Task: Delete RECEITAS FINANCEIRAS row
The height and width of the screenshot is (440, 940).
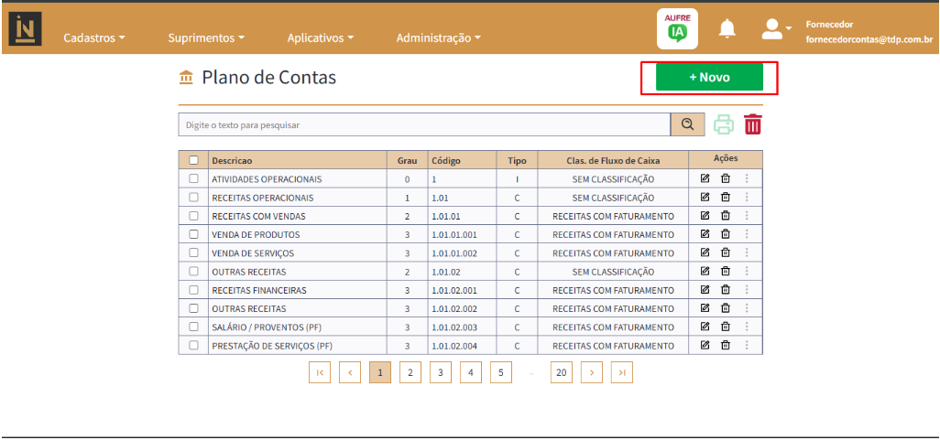Action: tap(726, 290)
